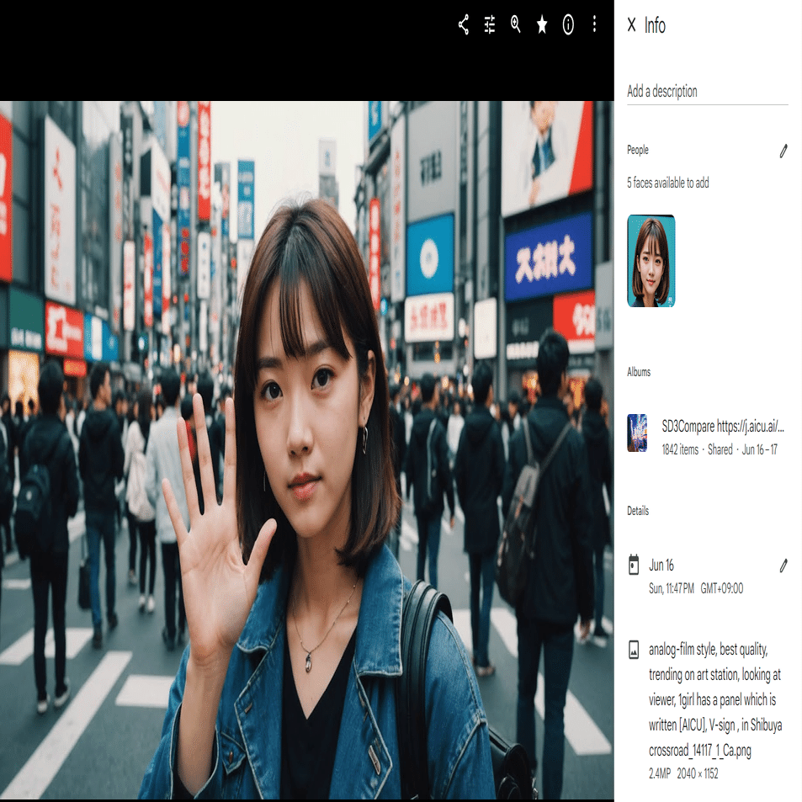
Task: Click the Zoom magnifier icon
Action: (x=516, y=24)
